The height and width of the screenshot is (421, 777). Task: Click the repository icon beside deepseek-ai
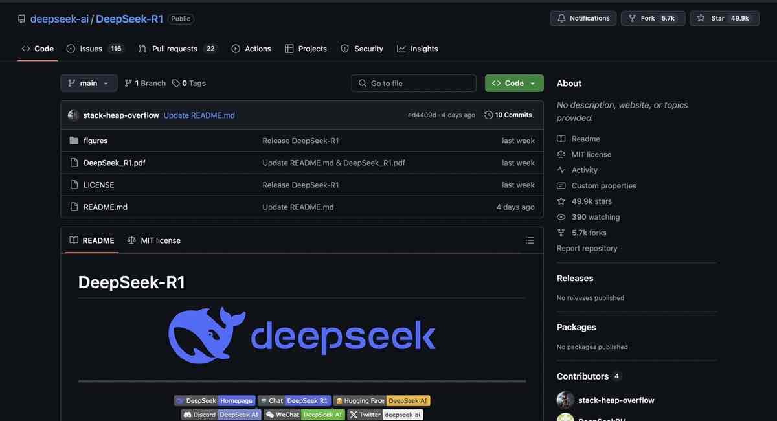coord(21,19)
